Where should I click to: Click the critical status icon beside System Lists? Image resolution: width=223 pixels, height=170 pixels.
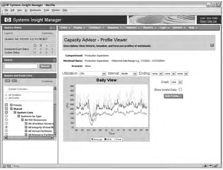point(6,112)
